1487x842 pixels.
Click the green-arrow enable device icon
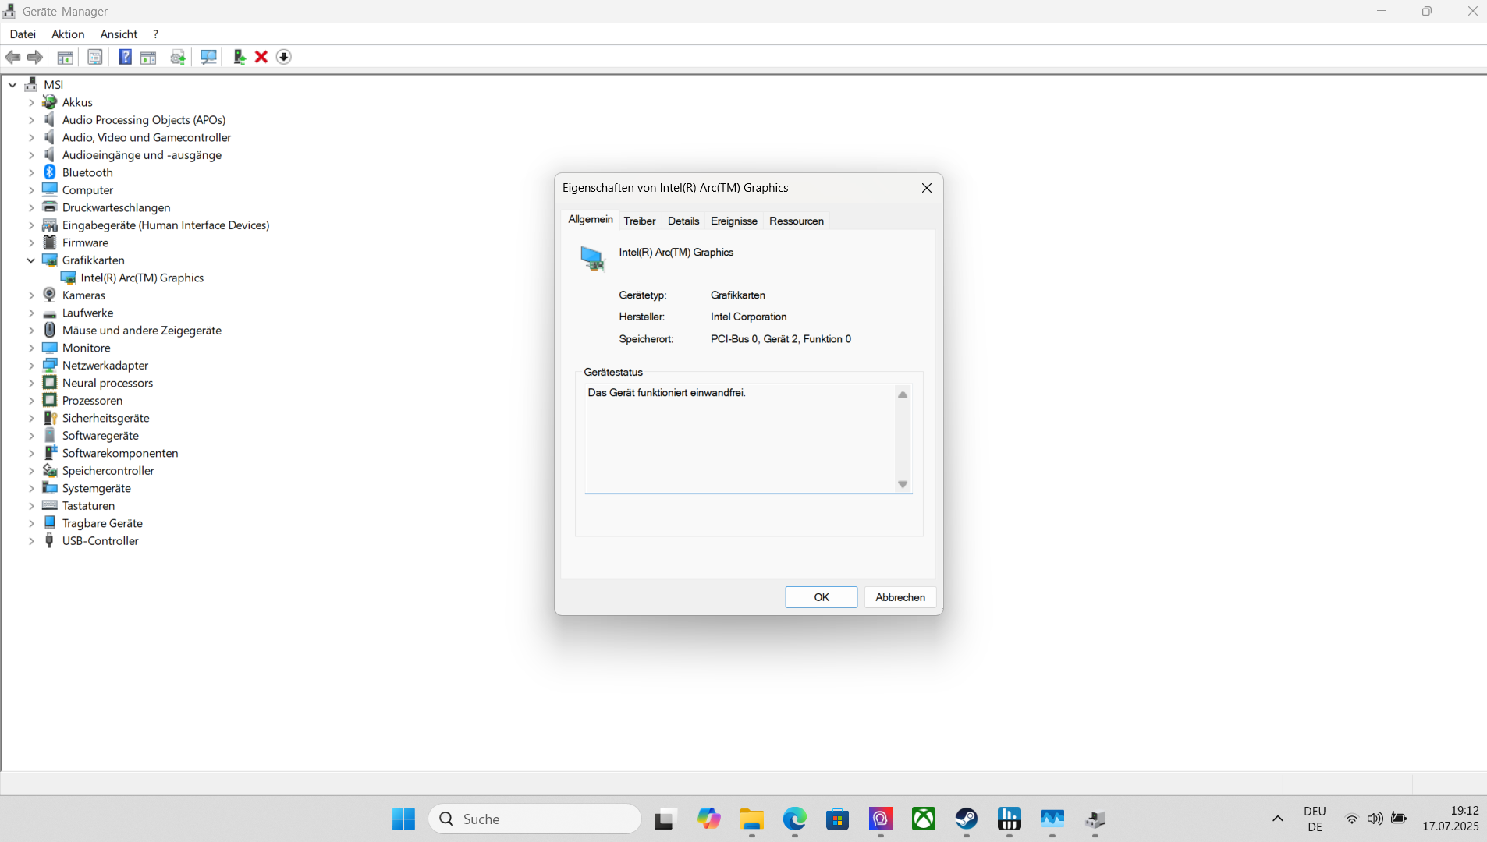[x=240, y=57]
